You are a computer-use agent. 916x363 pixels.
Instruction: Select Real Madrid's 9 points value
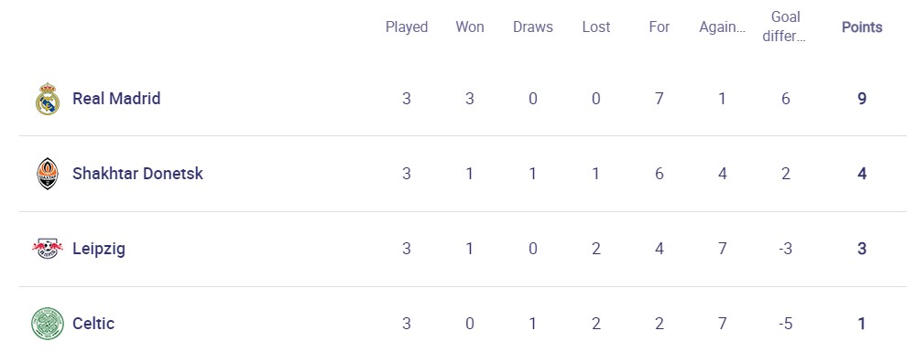tap(862, 99)
